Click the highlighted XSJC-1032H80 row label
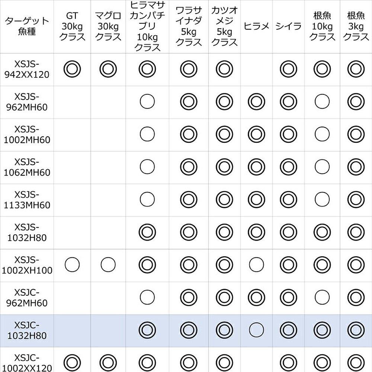 tap(27, 330)
